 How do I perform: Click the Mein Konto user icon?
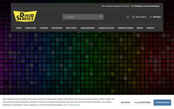coord(133,17)
